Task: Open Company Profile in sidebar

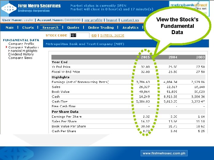Action: [21, 44]
